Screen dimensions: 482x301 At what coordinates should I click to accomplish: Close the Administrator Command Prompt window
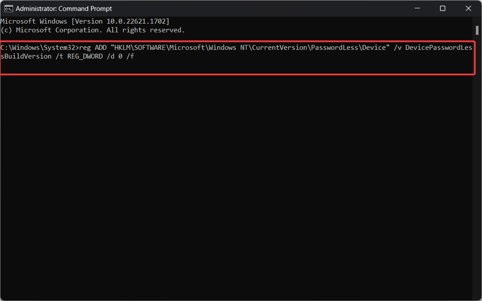pyautogui.click(x=468, y=8)
